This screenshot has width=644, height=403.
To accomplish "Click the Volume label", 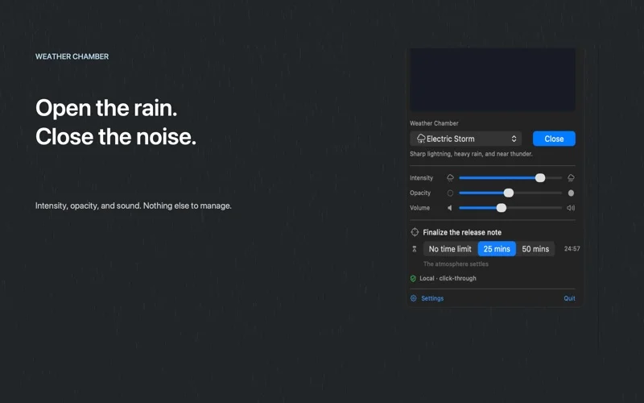I will 419,208.
